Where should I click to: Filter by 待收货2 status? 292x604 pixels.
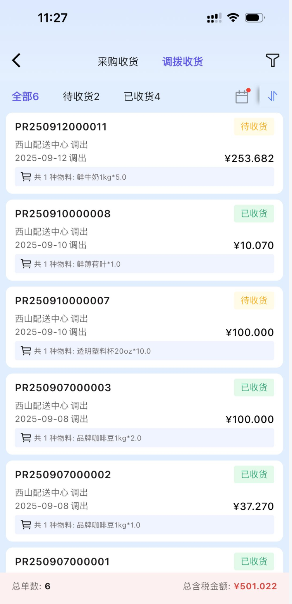[x=81, y=96]
